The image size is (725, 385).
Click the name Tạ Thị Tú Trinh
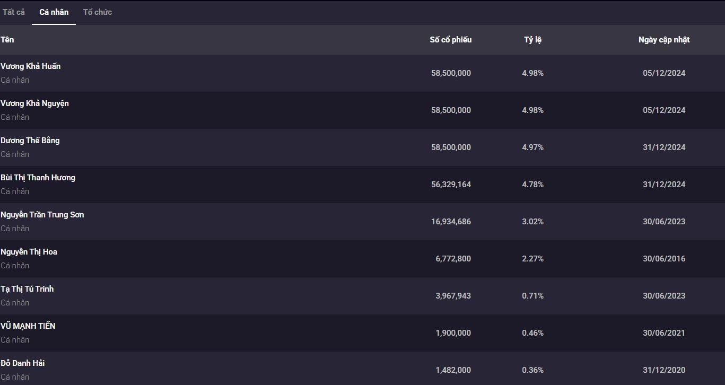(27, 289)
